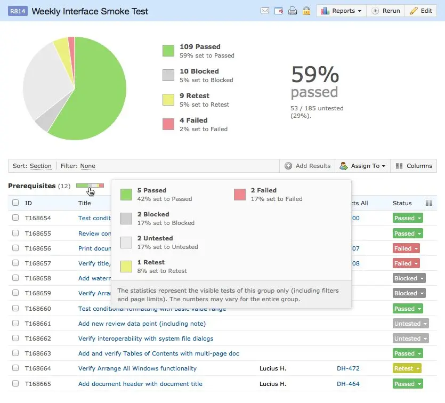
Task: Open 'Verify interoperability with system file dialogs'
Action: pyautogui.click(x=145, y=338)
